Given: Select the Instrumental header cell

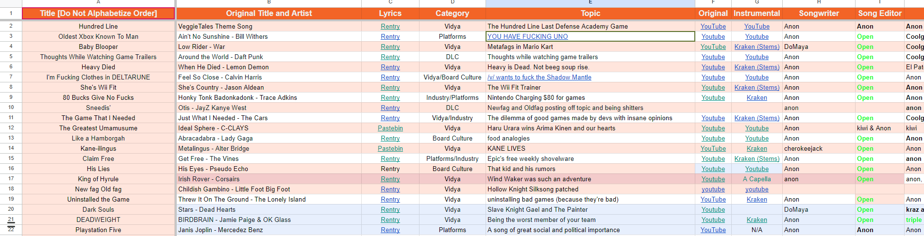Looking at the screenshot, I should 756,14.
